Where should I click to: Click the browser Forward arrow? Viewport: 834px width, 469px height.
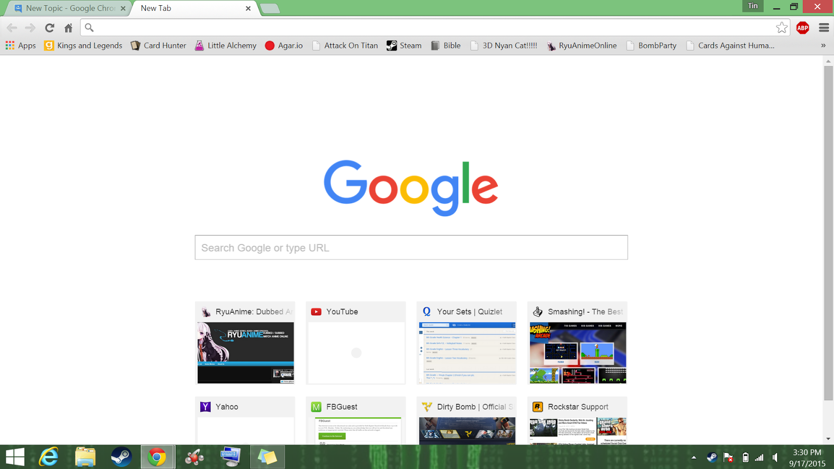(x=30, y=28)
